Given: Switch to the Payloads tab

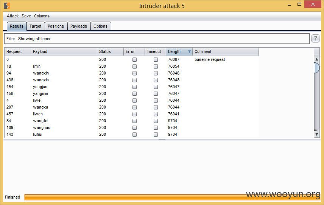Looking at the screenshot, I should click(x=79, y=26).
